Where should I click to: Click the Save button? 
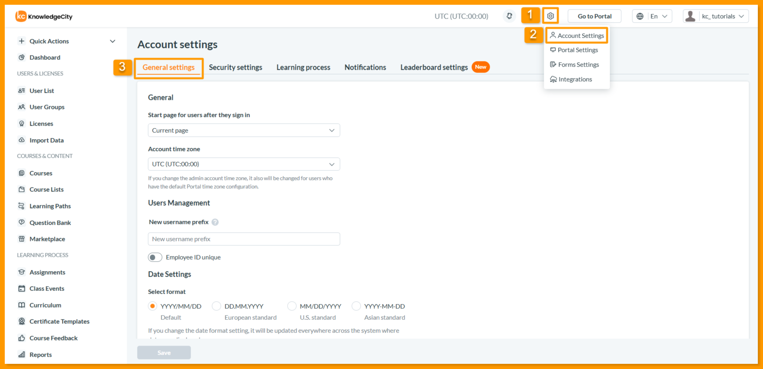coord(164,353)
